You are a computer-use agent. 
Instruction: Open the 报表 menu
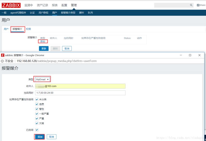(55, 5)
